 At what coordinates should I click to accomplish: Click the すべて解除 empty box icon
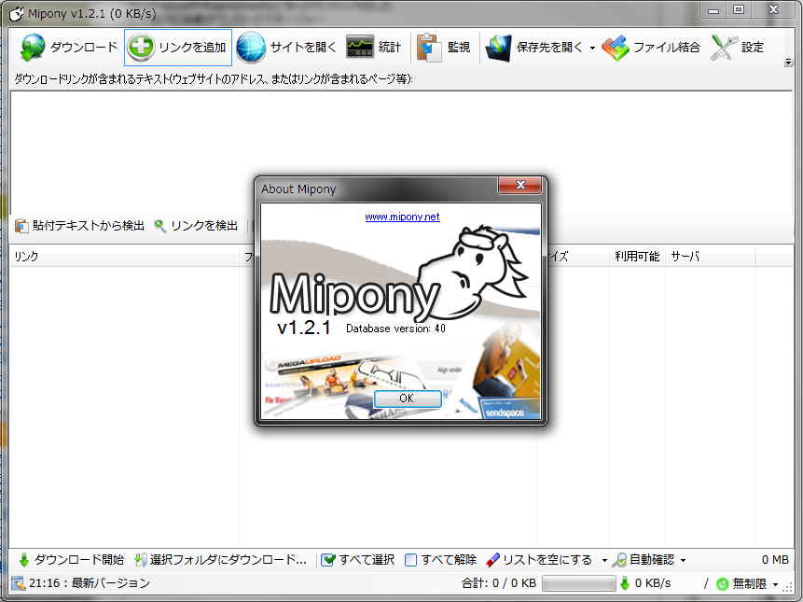pos(410,560)
